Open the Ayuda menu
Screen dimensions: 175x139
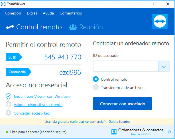(x=48, y=13)
